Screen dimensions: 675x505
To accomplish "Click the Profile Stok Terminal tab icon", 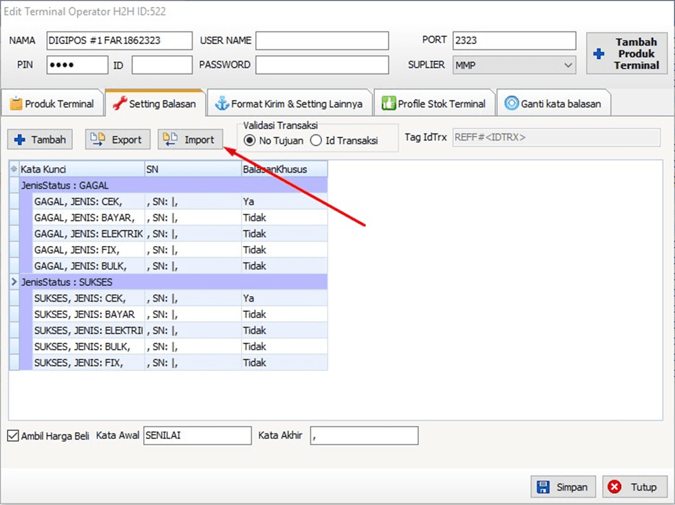I will pos(389,104).
